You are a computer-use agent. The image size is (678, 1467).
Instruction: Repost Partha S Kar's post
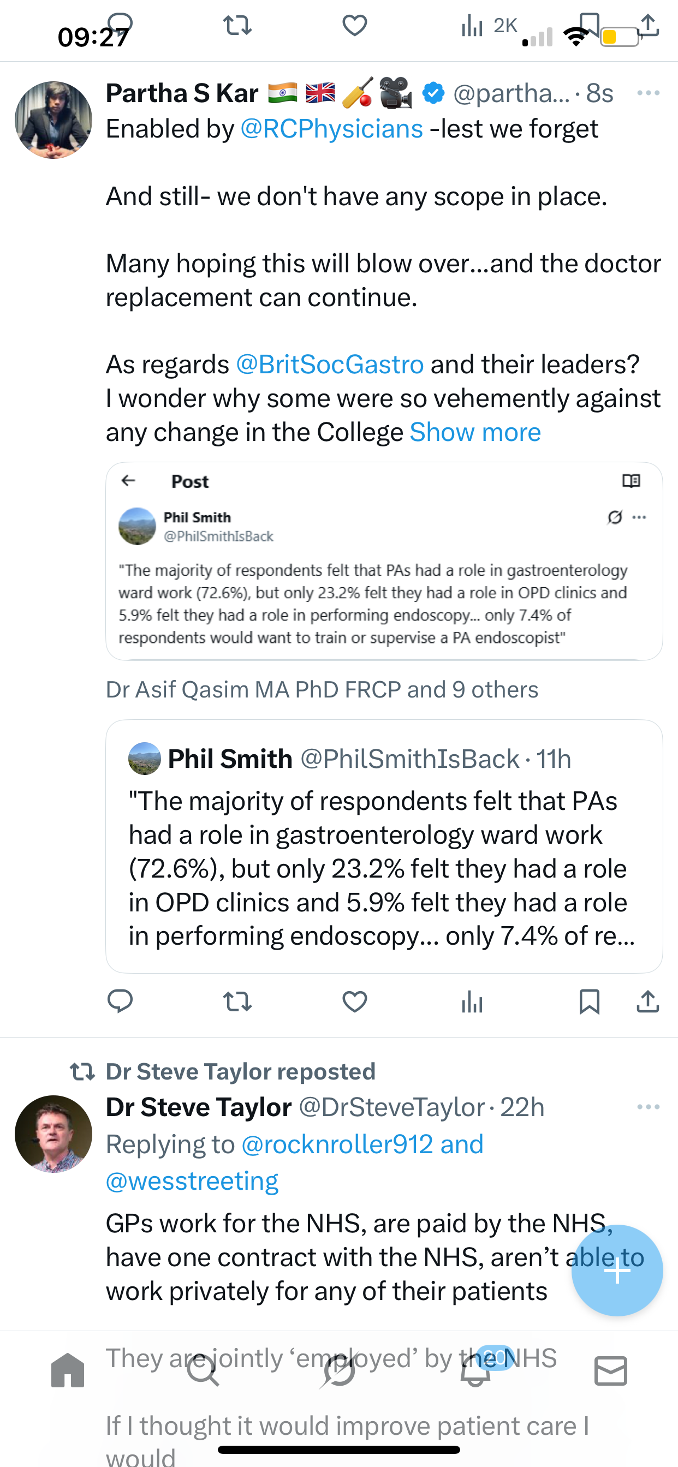(237, 1001)
